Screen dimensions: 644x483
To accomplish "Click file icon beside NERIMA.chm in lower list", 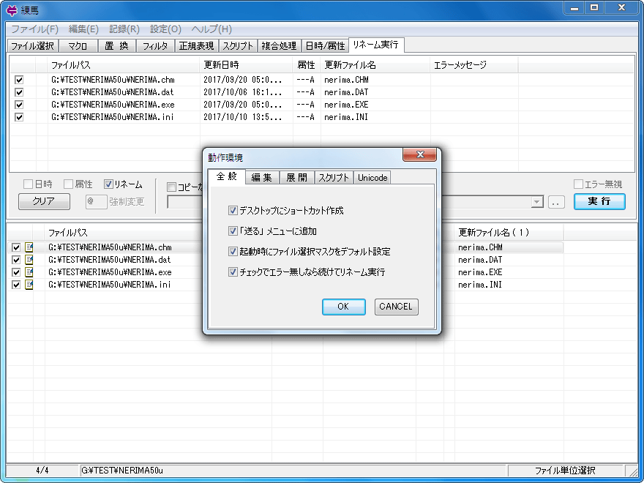I will click(29, 247).
